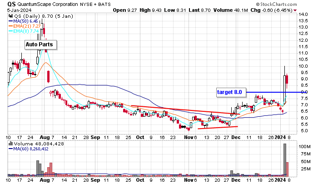Click the Nov label on the lower volume axis

189,180
